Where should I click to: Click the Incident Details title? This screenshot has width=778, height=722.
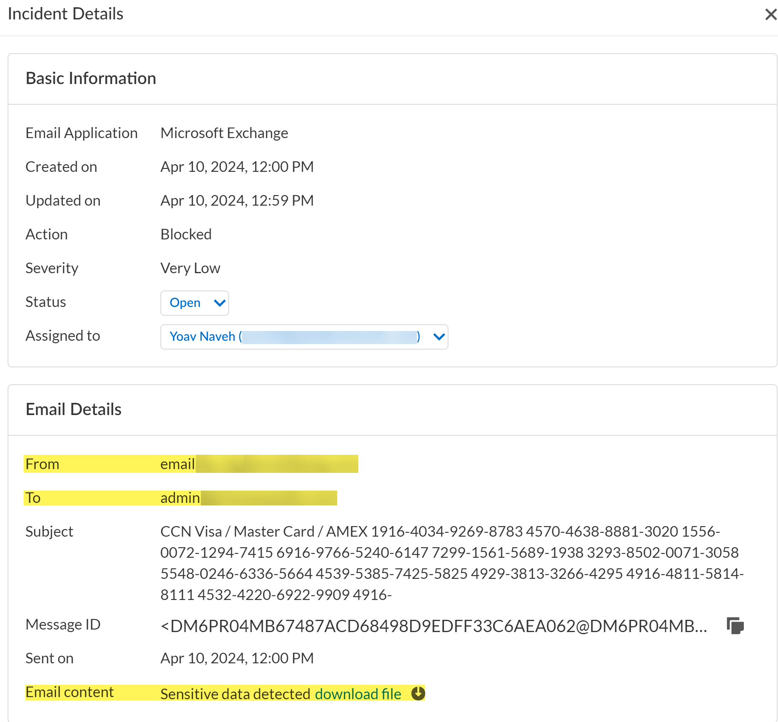[65, 14]
